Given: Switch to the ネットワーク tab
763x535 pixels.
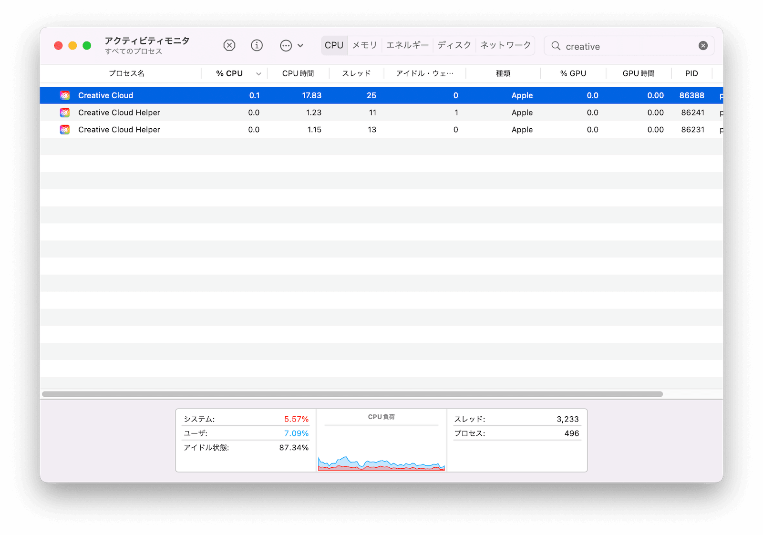Looking at the screenshot, I should pyautogui.click(x=505, y=45).
